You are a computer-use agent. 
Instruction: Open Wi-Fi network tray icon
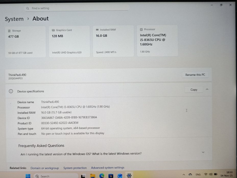(206, 174)
